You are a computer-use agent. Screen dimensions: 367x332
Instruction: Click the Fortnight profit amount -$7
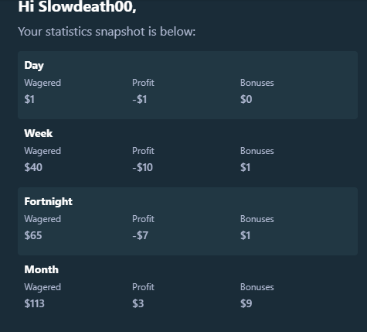point(141,235)
